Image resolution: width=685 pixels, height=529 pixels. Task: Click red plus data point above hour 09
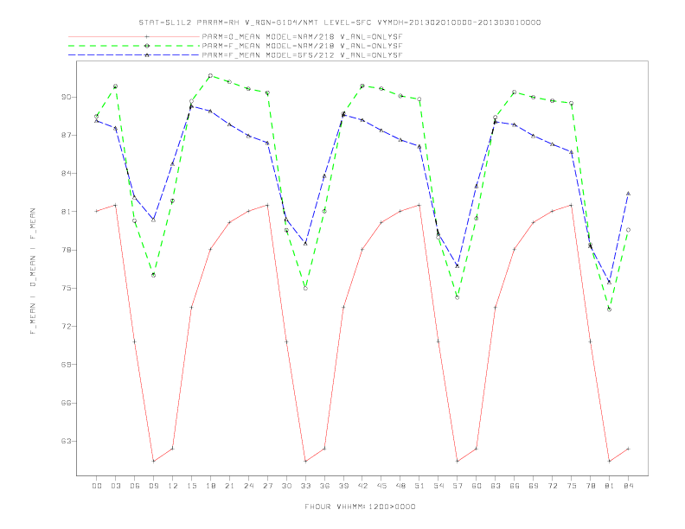[153, 462]
